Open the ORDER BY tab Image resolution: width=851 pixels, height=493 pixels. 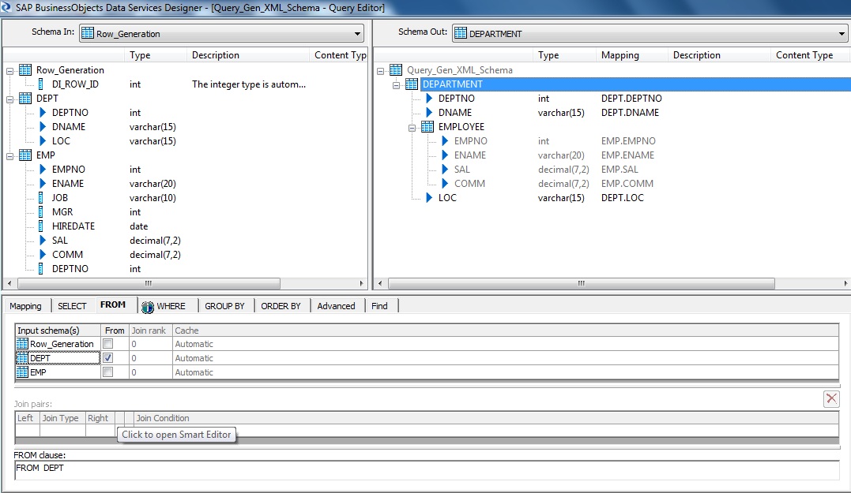[281, 306]
